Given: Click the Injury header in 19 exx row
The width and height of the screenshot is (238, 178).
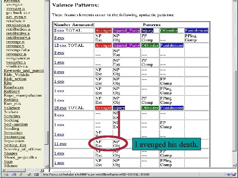Looking at the screenshot, I should (119, 108).
